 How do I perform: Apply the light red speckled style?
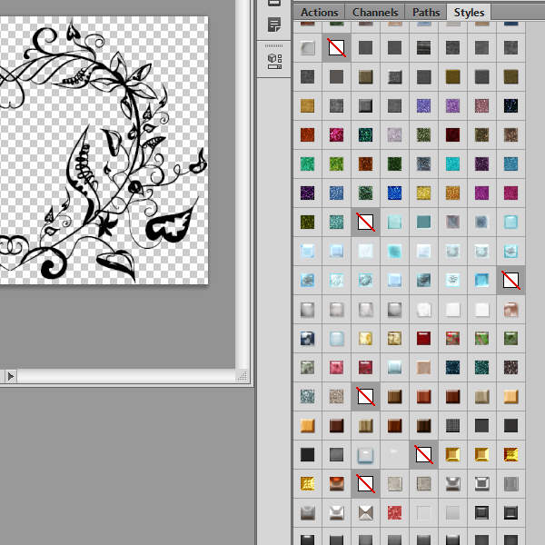click(394, 512)
